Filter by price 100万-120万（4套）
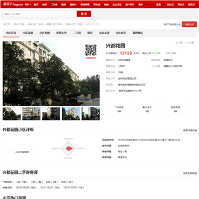The width and height of the screenshot is (199, 199). point(26,187)
